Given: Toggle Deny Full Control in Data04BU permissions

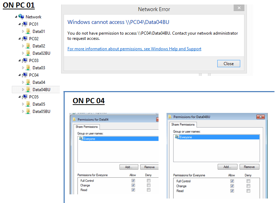Looking at the screenshot, I should point(248,181).
